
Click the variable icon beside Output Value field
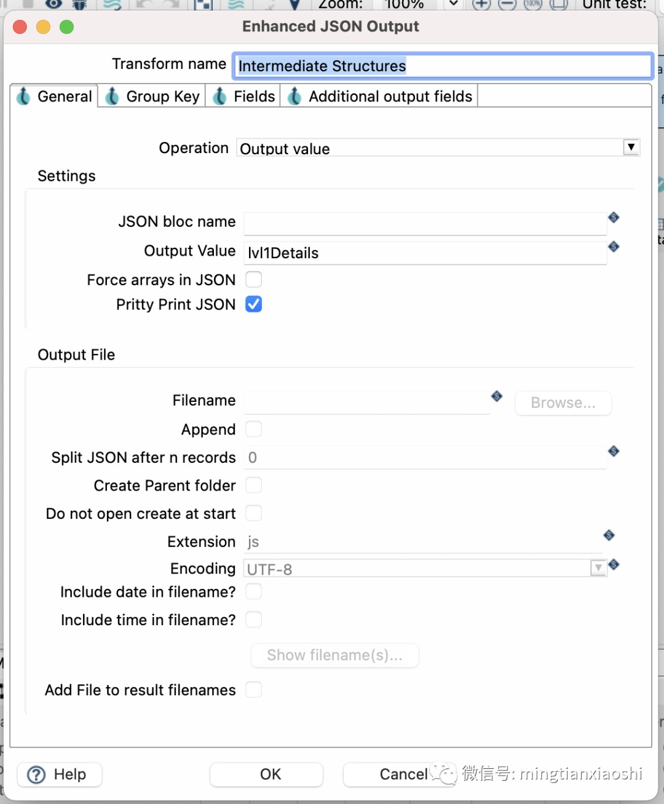coord(614,246)
